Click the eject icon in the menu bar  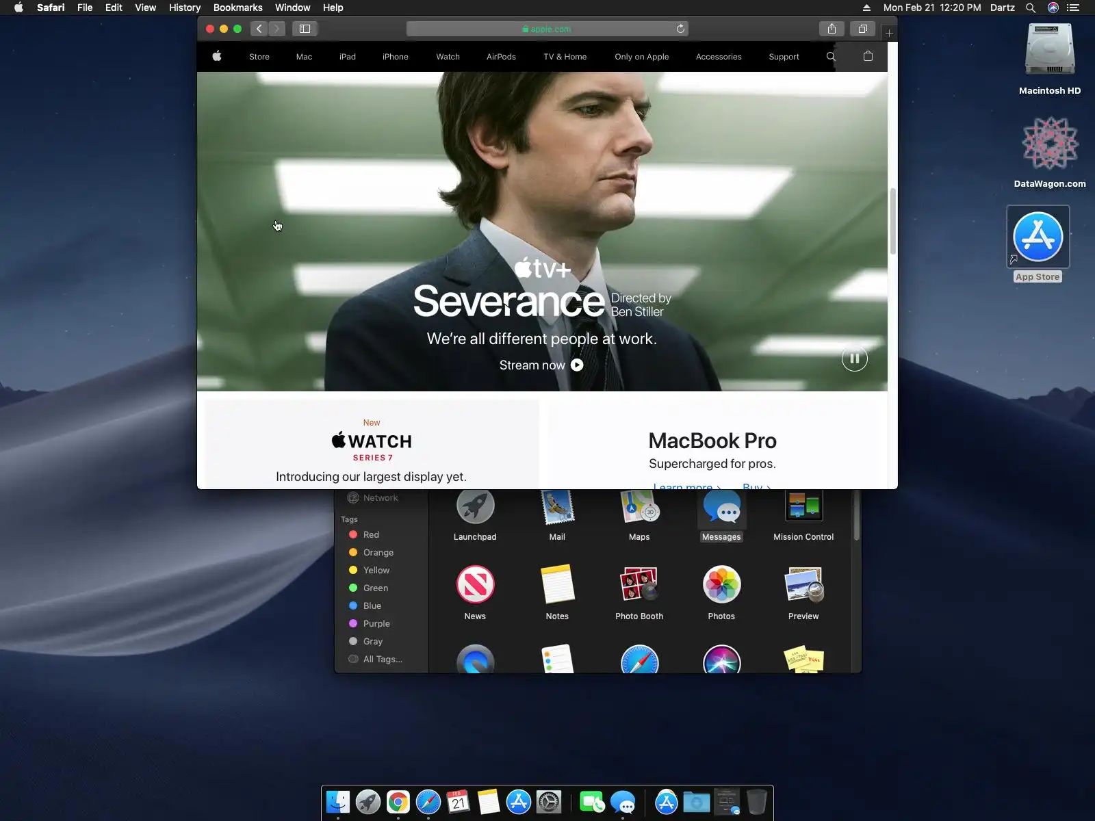[x=866, y=8]
